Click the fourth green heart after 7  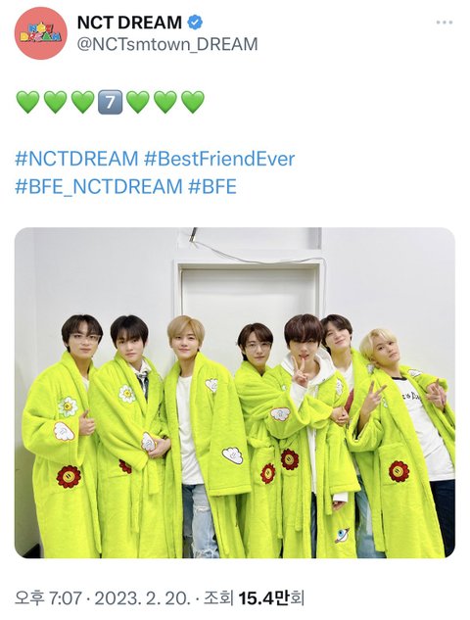(x=137, y=102)
